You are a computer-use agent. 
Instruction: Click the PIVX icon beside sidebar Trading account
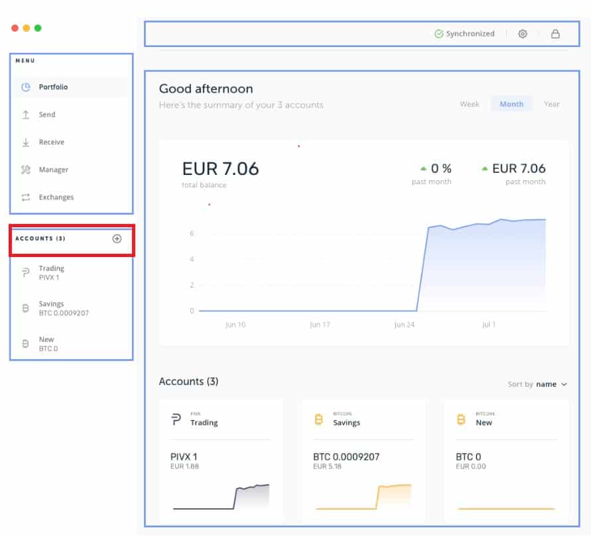tap(26, 272)
